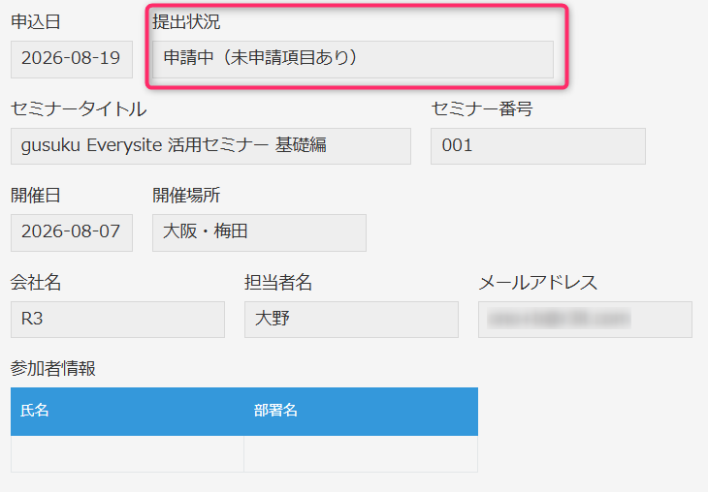Click the 部署名 column header

(x=361, y=412)
